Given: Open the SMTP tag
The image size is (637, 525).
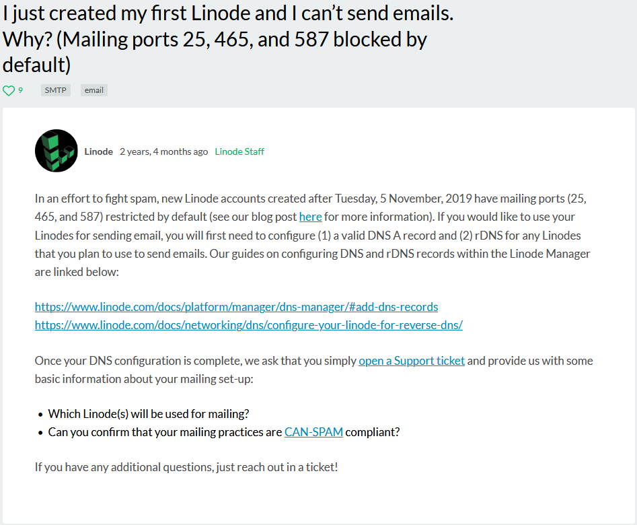Looking at the screenshot, I should coord(56,90).
